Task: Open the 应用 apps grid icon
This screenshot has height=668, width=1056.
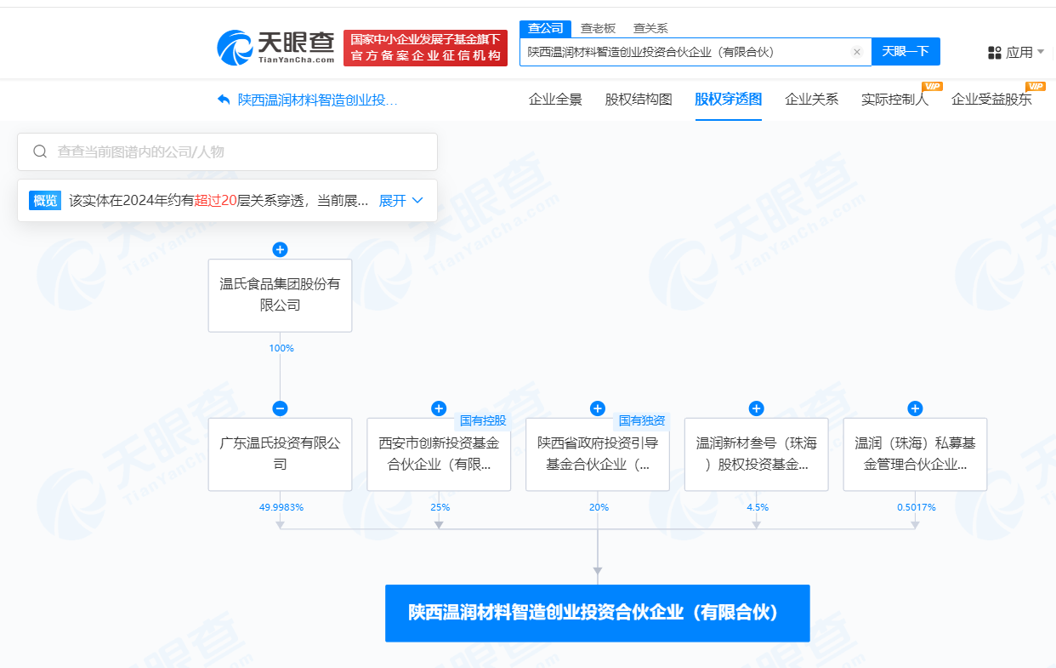Action: (994, 53)
